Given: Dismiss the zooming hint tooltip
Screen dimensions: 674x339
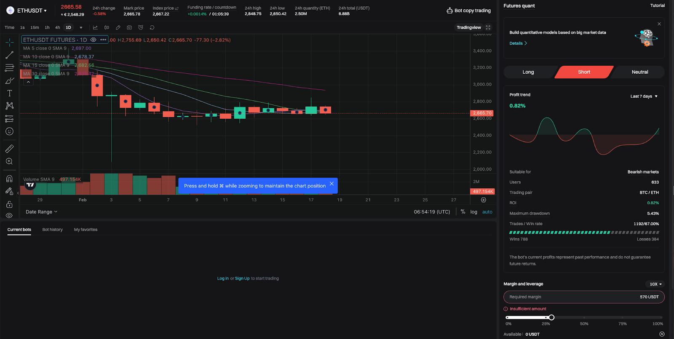Looking at the screenshot, I should pyautogui.click(x=332, y=184).
